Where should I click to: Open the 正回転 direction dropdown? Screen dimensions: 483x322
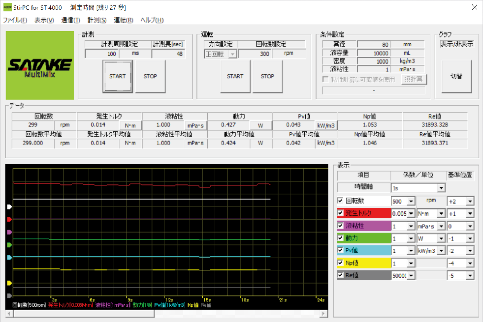232,54
